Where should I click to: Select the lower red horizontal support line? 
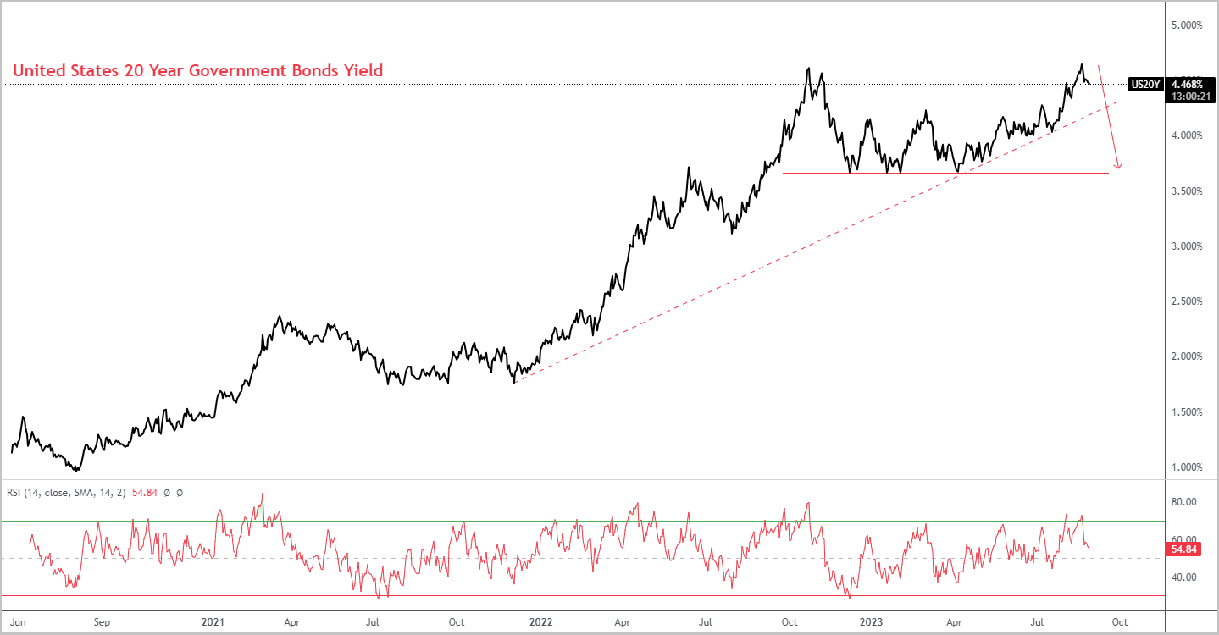(x=945, y=174)
